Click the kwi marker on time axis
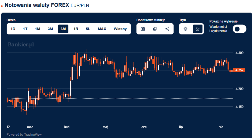This screenshot has height=138, width=252. [x=67, y=127]
